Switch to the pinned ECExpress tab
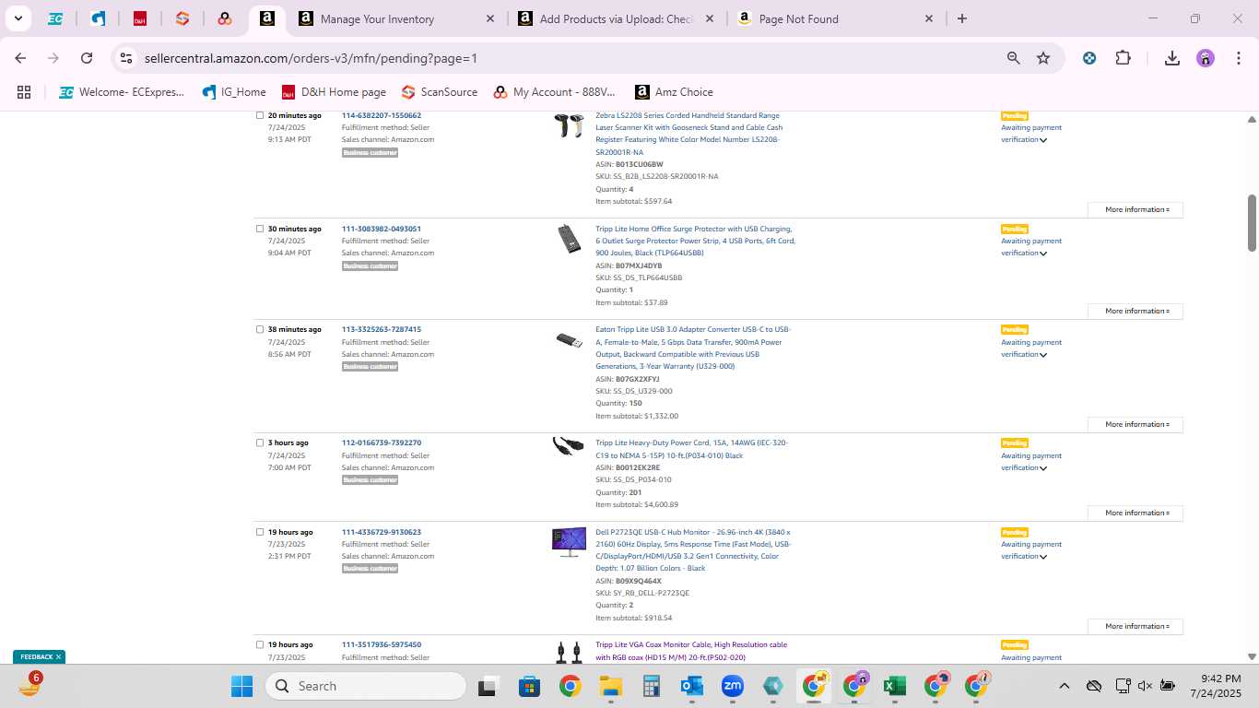 click(x=55, y=18)
